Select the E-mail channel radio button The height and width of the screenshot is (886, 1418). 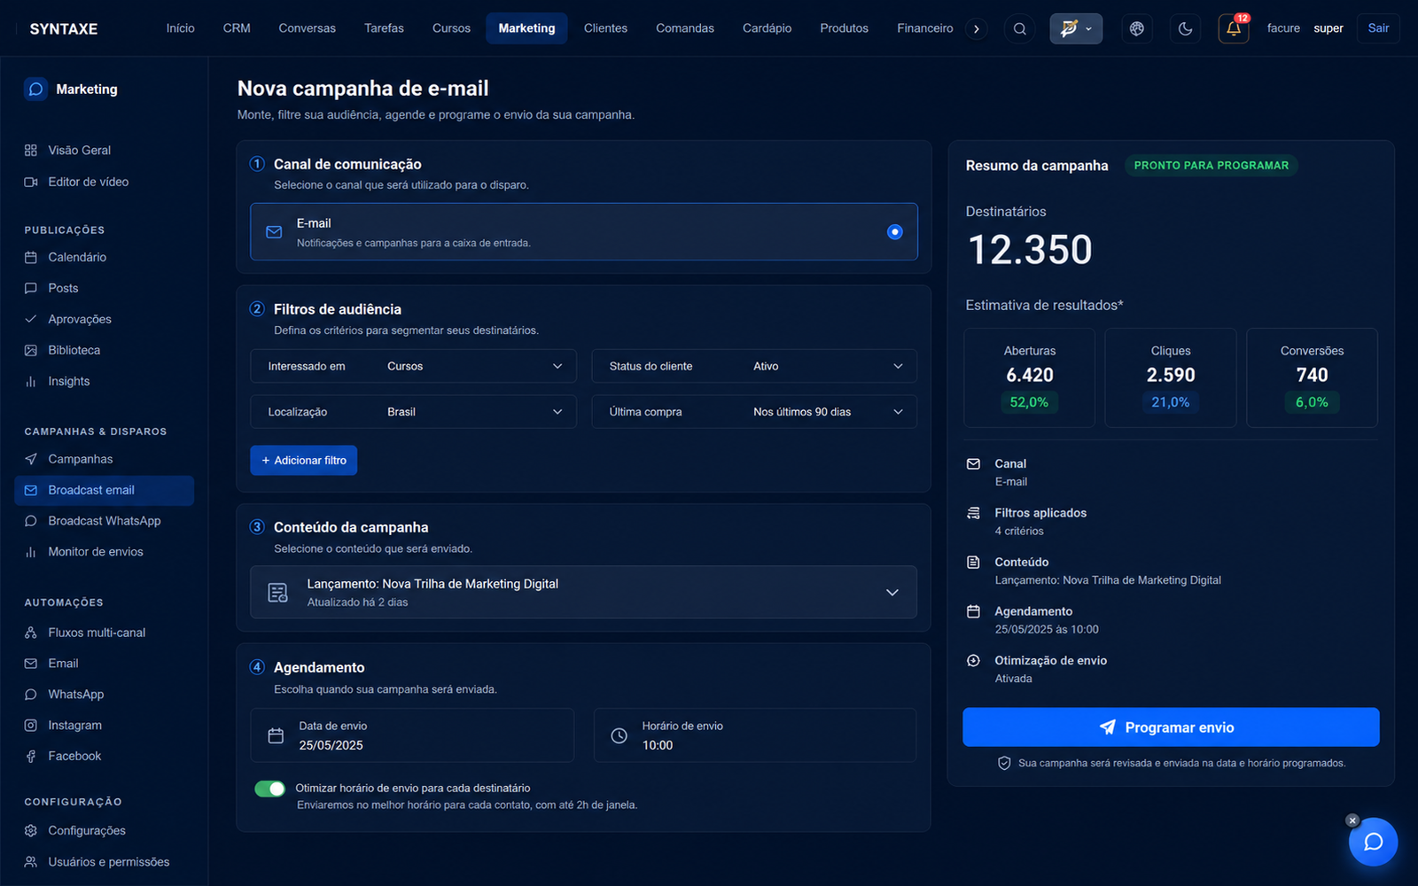click(894, 232)
